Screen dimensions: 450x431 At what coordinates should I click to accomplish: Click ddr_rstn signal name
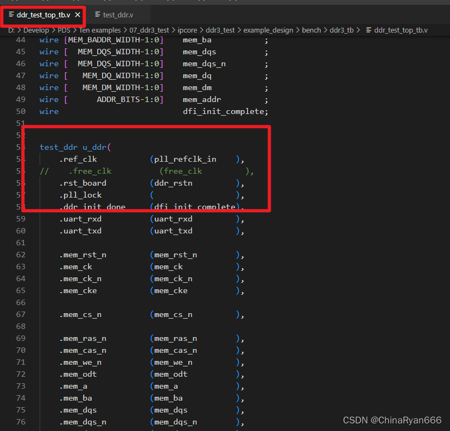pos(173,183)
